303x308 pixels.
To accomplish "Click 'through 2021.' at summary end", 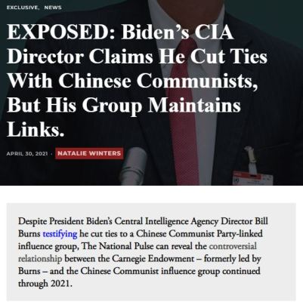I will 45,284.
